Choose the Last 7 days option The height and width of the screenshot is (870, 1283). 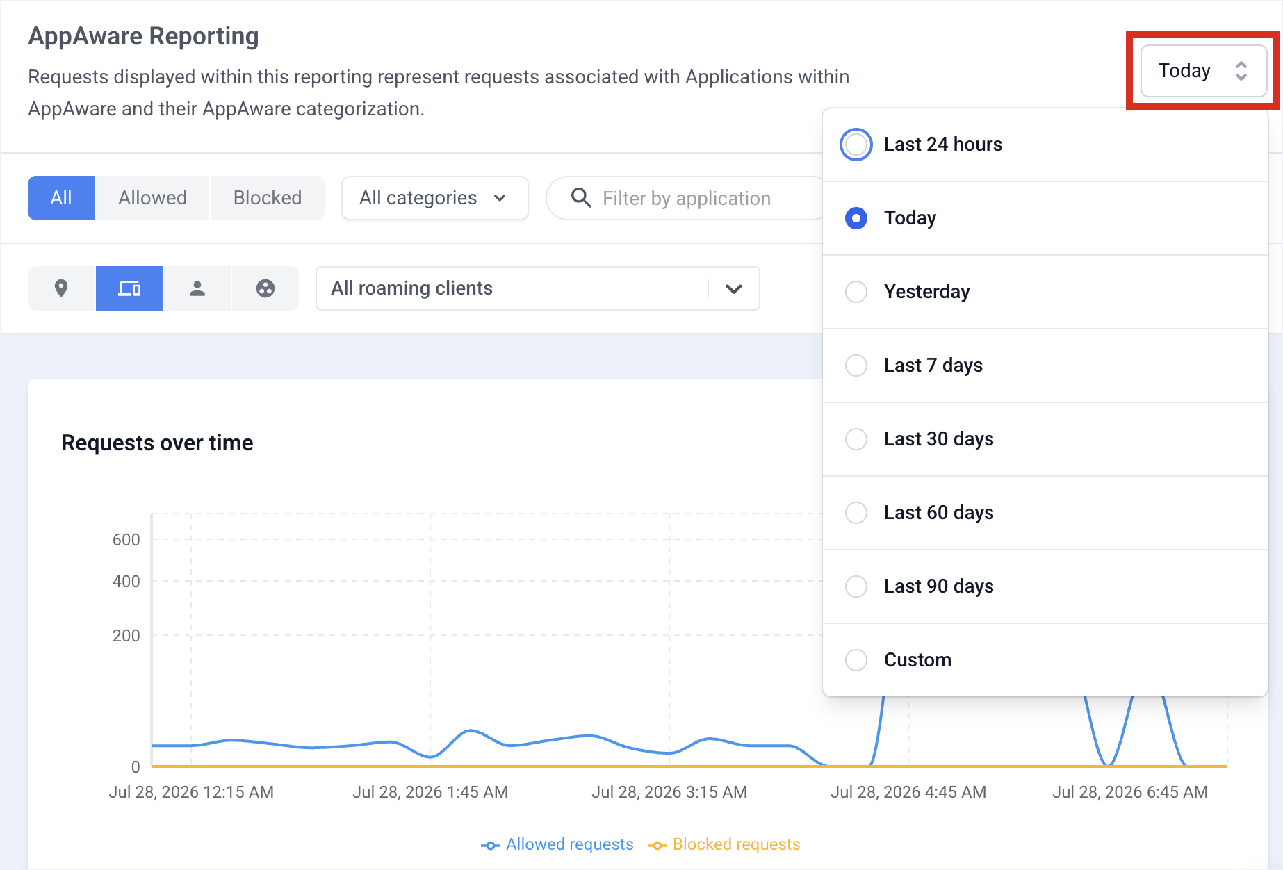point(1045,366)
